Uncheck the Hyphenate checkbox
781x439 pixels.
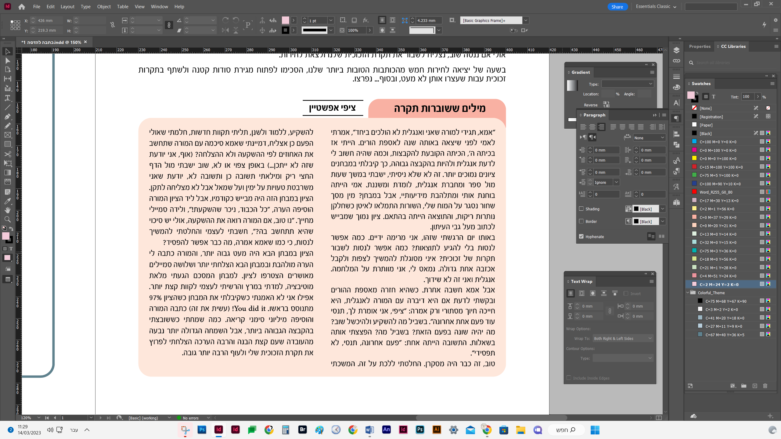[581, 237]
